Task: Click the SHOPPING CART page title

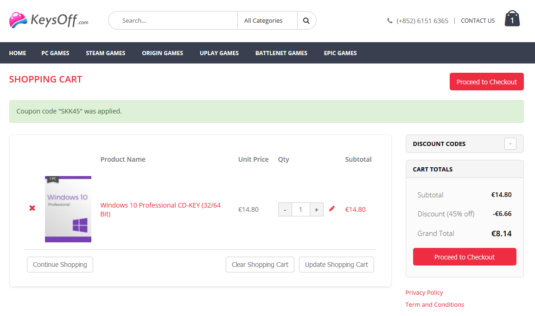Action: [46, 79]
